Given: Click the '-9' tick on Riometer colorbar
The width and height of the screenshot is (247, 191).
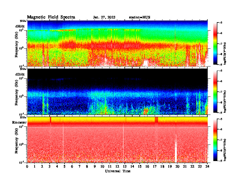Looking at the screenshot, I should coord(221,161).
